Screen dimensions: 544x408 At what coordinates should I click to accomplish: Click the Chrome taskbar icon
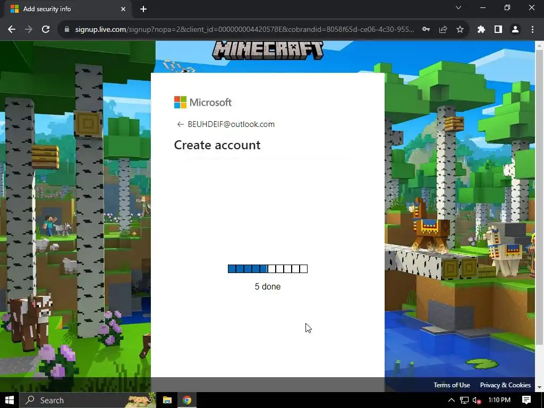(187, 400)
